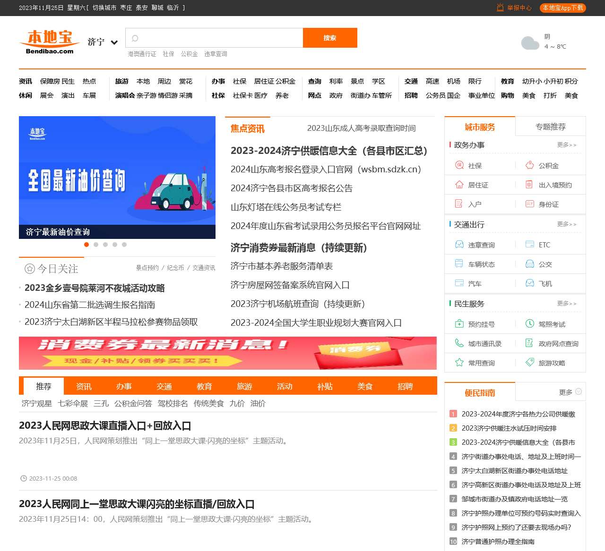Open the 居住证 house icon

pyautogui.click(x=459, y=185)
